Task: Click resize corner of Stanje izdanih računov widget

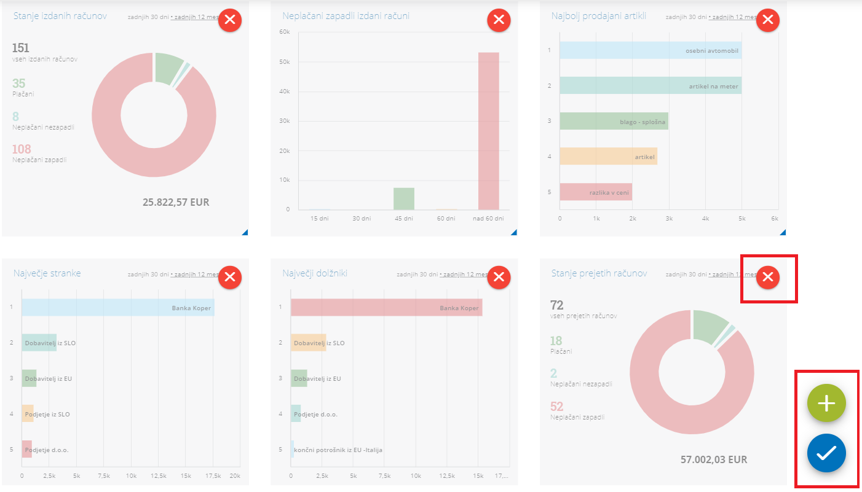Action: tap(245, 232)
